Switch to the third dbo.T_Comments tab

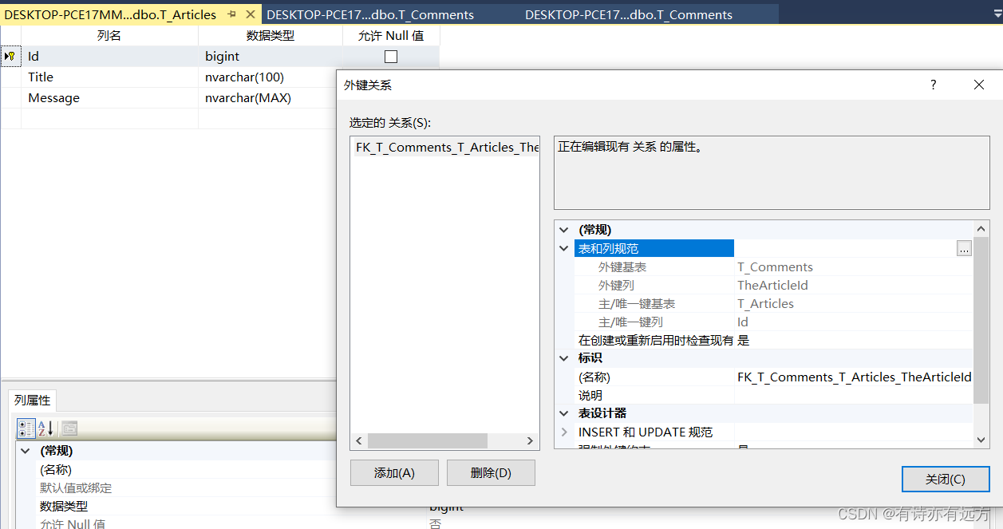629,14
